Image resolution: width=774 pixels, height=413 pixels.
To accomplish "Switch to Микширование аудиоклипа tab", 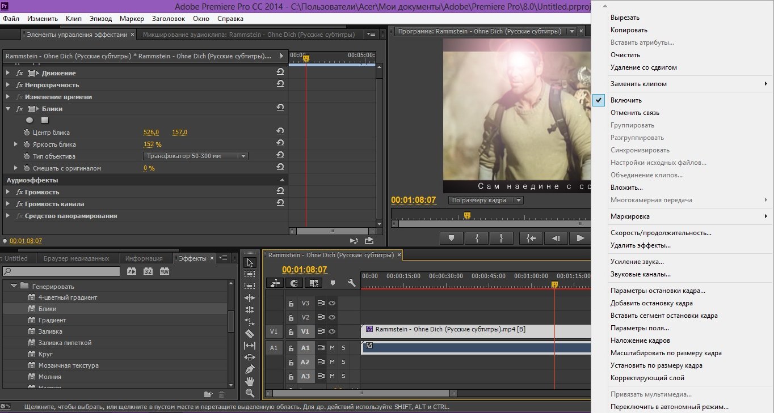I will (249, 35).
